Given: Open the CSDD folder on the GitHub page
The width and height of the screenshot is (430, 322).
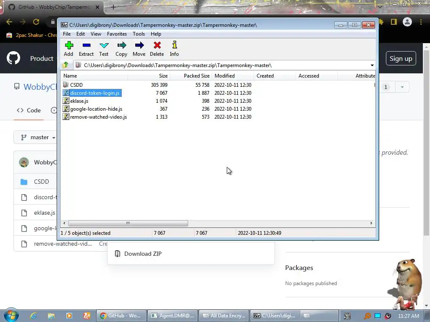Looking at the screenshot, I should (42, 182).
